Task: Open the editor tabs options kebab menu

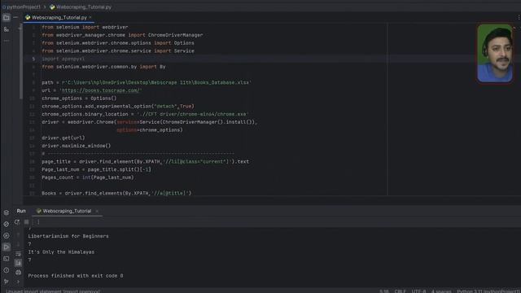Action: [x=519, y=17]
